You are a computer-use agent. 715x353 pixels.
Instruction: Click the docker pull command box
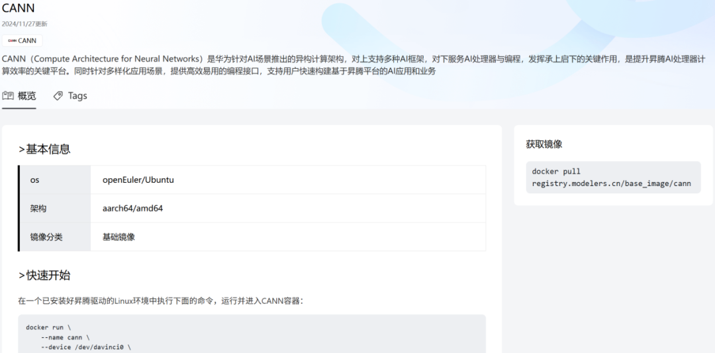coord(613,177)
